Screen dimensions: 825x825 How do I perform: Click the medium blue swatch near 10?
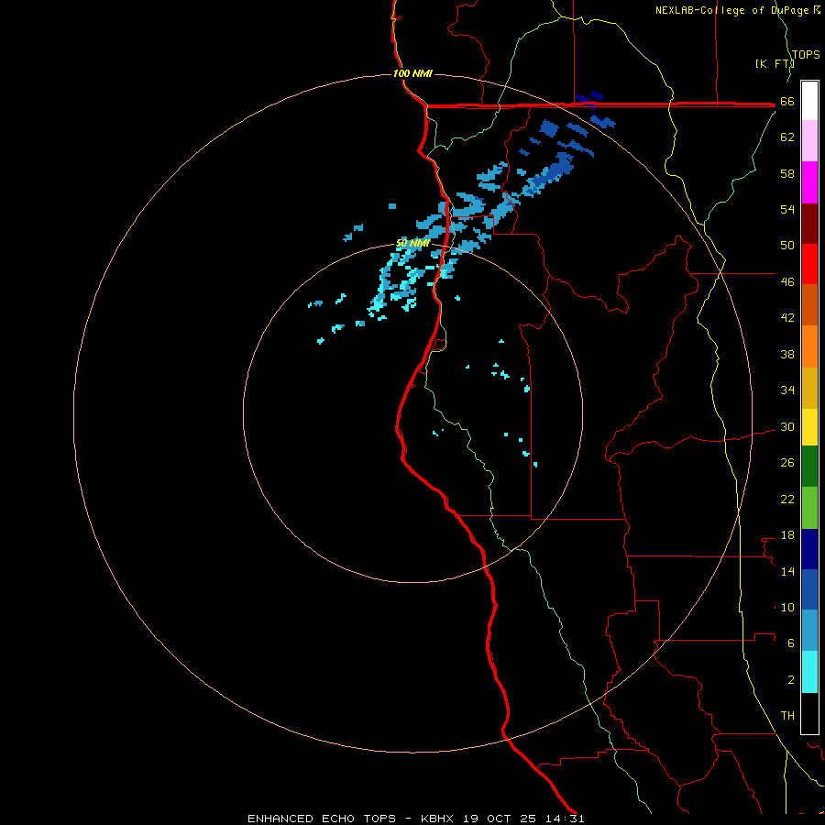click(809, 589)
